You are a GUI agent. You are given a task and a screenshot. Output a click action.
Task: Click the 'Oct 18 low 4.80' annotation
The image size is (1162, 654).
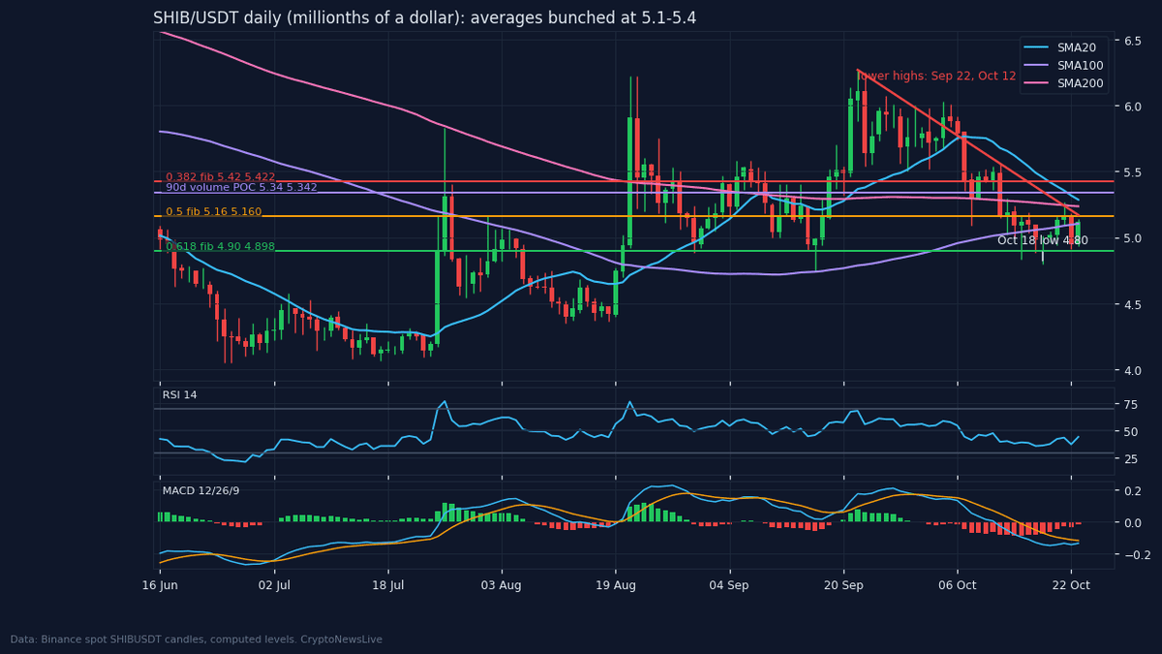pyautogui.click(x=1043, y=240)
